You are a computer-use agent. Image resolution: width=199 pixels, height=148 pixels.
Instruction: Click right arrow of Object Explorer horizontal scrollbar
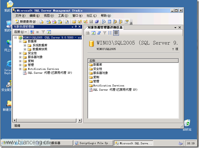tap(80, 120)
